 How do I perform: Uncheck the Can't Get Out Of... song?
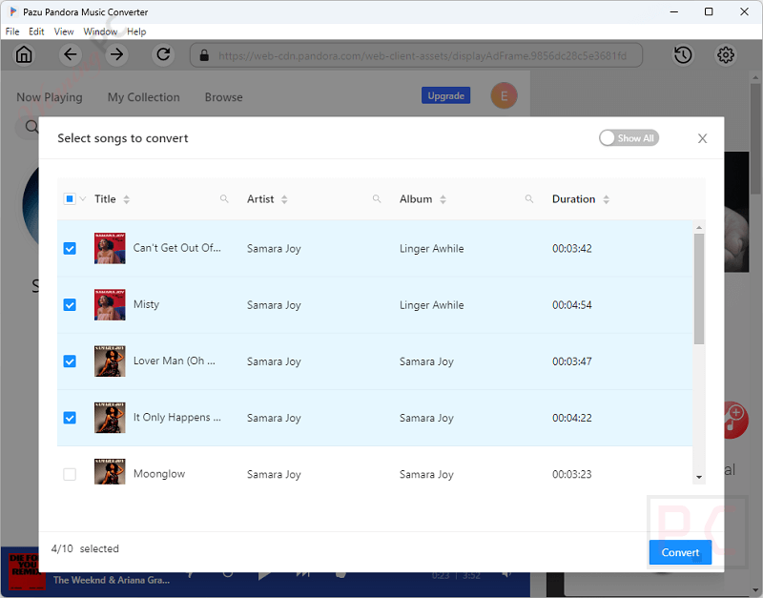click(70, 249)
